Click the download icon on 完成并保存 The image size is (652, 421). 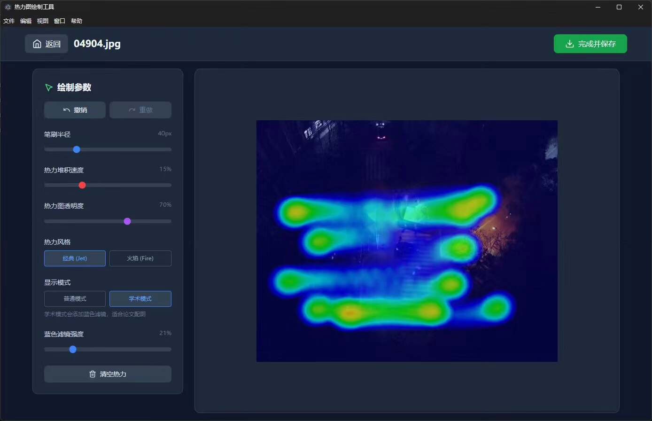570,44
